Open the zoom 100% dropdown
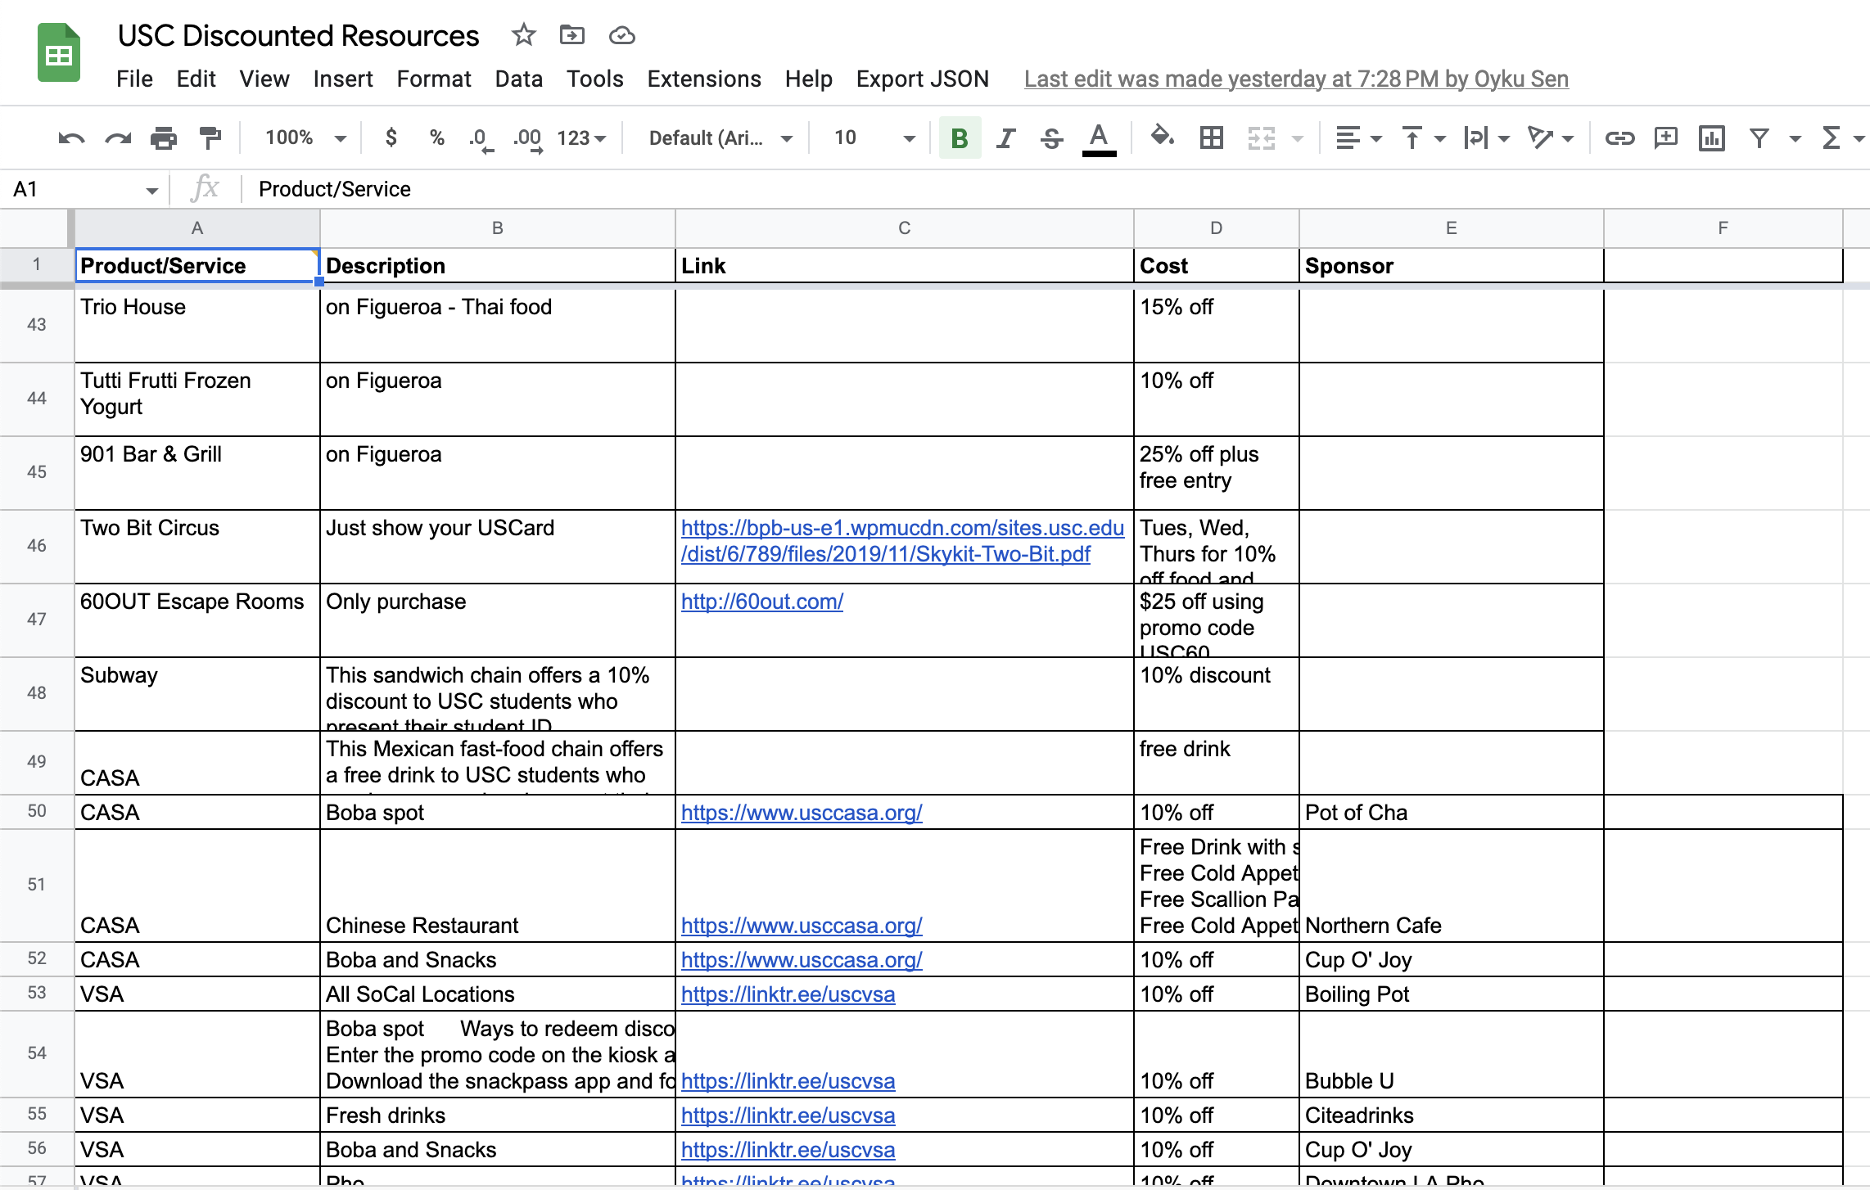The width and height of the screenshot is (1870, 1190). (x=305, y=138)
